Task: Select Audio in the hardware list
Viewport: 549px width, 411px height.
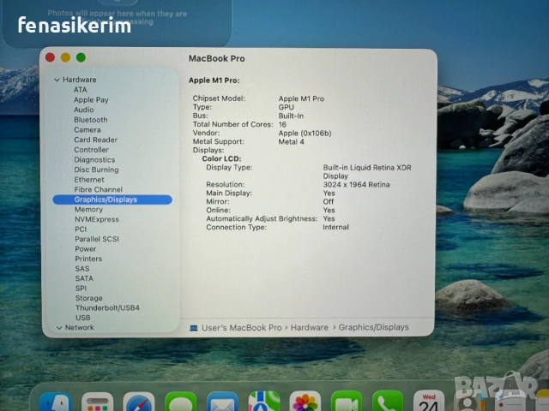Action: pyautogui.click(x=84, y=110)
